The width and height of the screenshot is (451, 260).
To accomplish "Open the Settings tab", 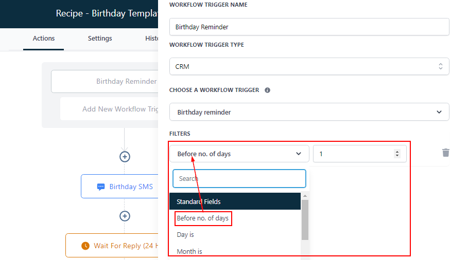I will (100, 39).
